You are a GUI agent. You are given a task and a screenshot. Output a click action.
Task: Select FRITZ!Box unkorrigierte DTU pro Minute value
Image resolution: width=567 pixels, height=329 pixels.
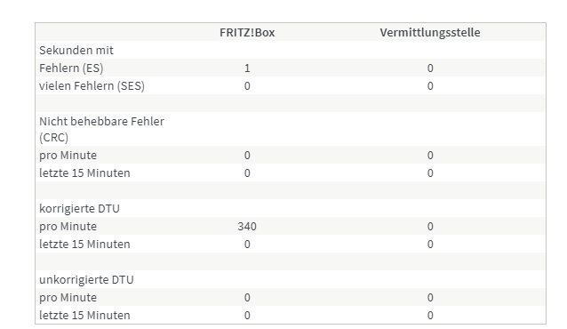click(x=247, y=298)
